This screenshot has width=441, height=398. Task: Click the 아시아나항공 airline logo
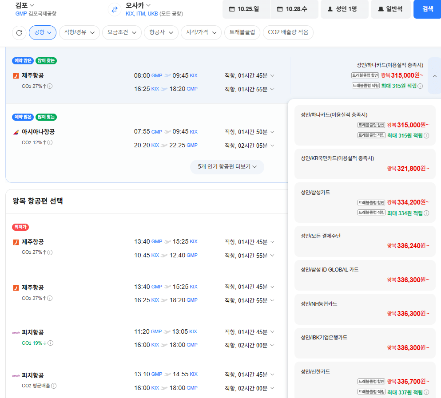pyautogui.click(x=16, y=132)
